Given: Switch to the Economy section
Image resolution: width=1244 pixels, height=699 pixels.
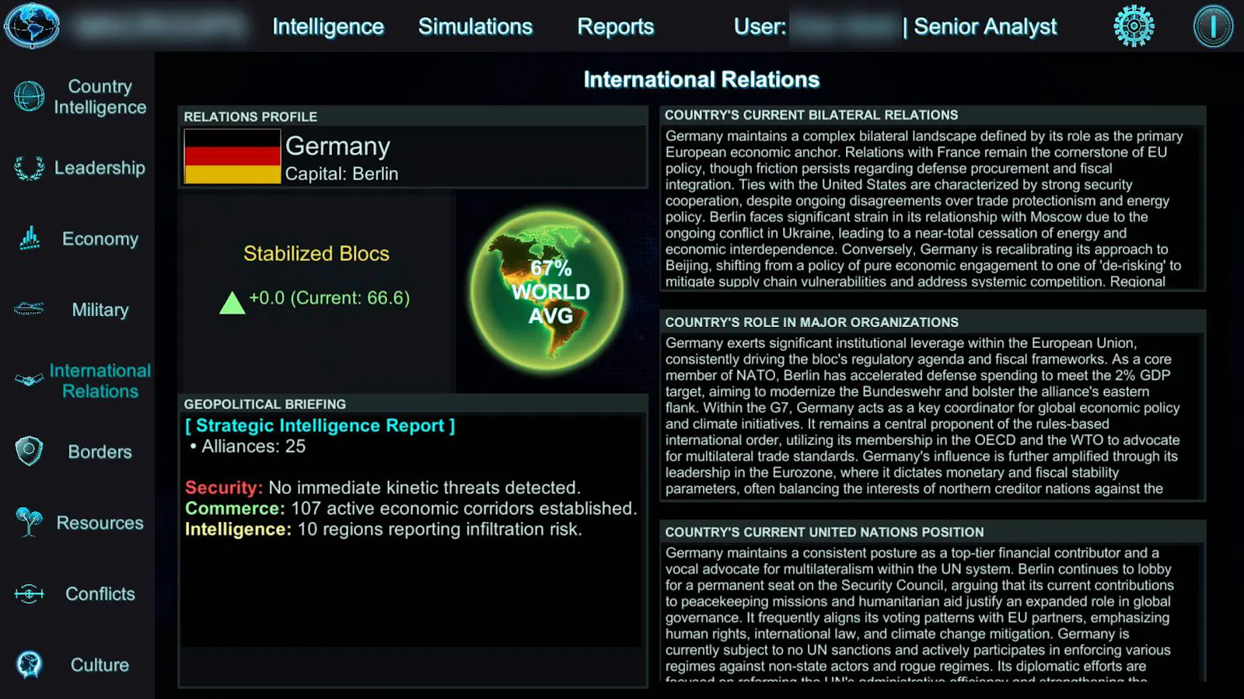Looking at the screenshot, I should point(100,238).
